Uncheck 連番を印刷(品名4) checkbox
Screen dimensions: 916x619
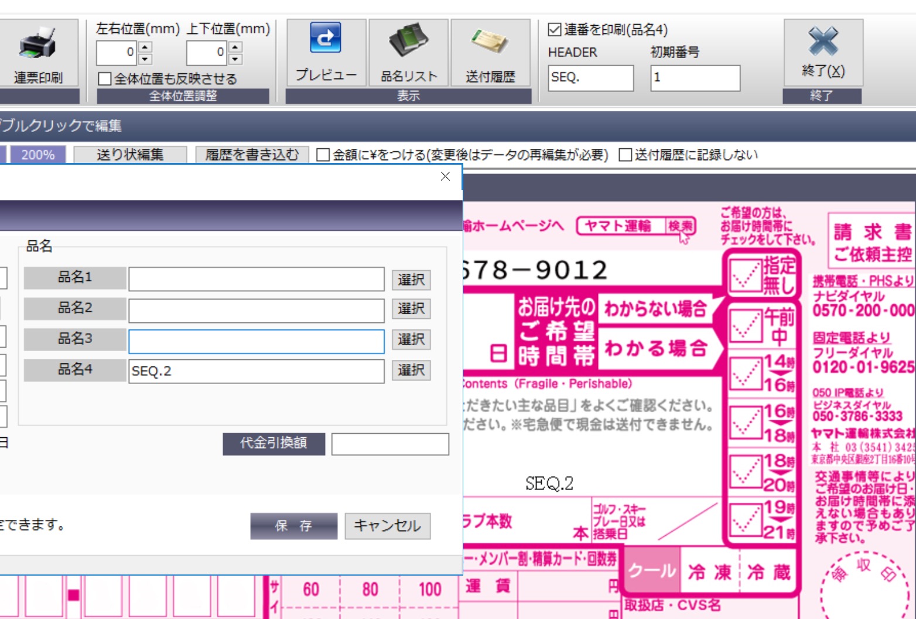[555, 29]
